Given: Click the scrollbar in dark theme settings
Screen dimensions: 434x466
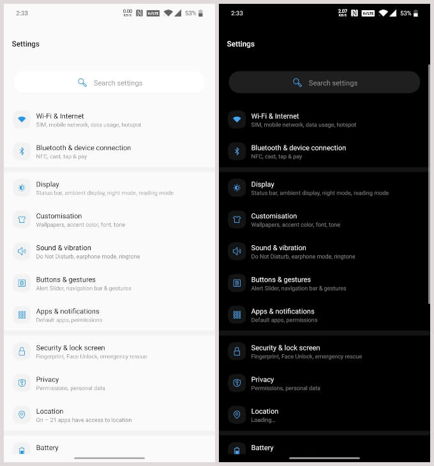Looking at the screenshot, I should (429, 184).
